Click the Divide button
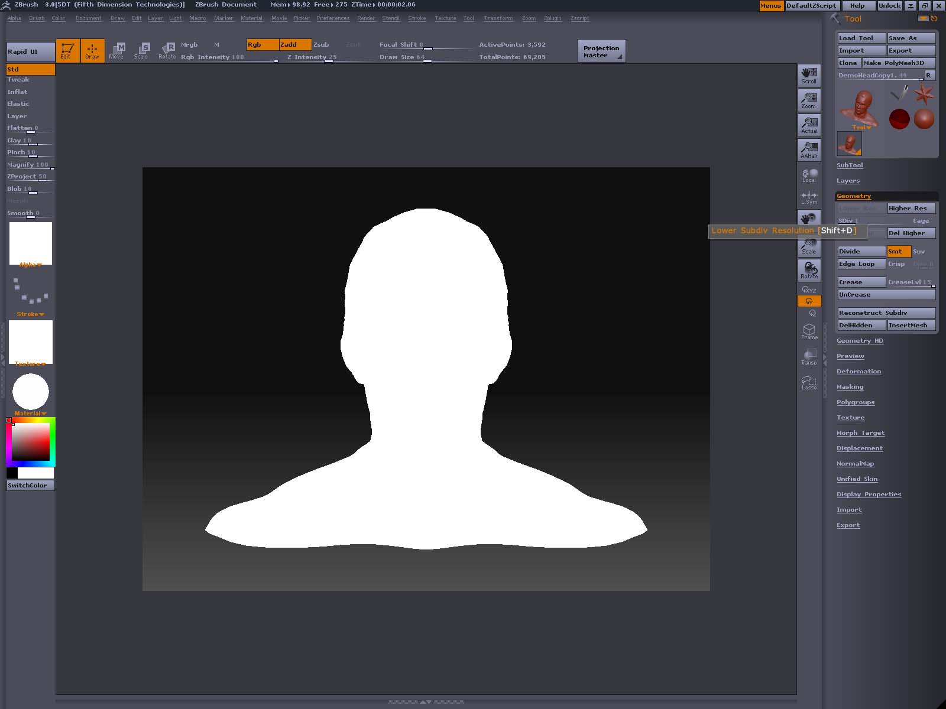Viewport: 946px width, 709px height. pyautogui.click(x=861, y=252)
